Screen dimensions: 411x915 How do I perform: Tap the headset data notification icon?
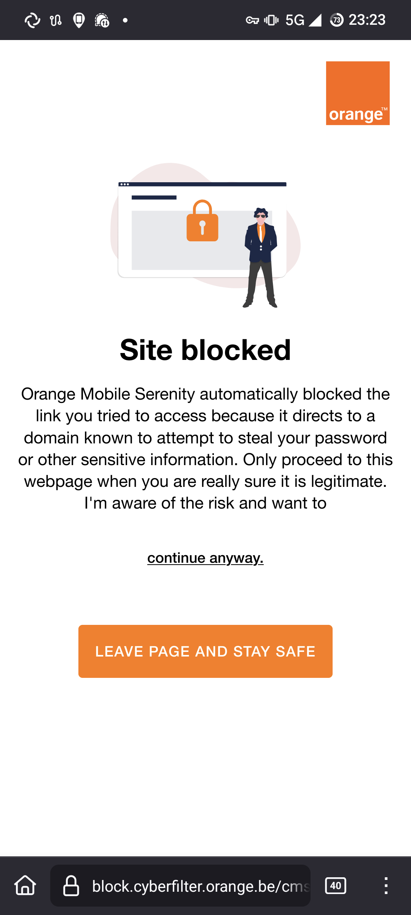pyautogui.click(x=102, y=20)
